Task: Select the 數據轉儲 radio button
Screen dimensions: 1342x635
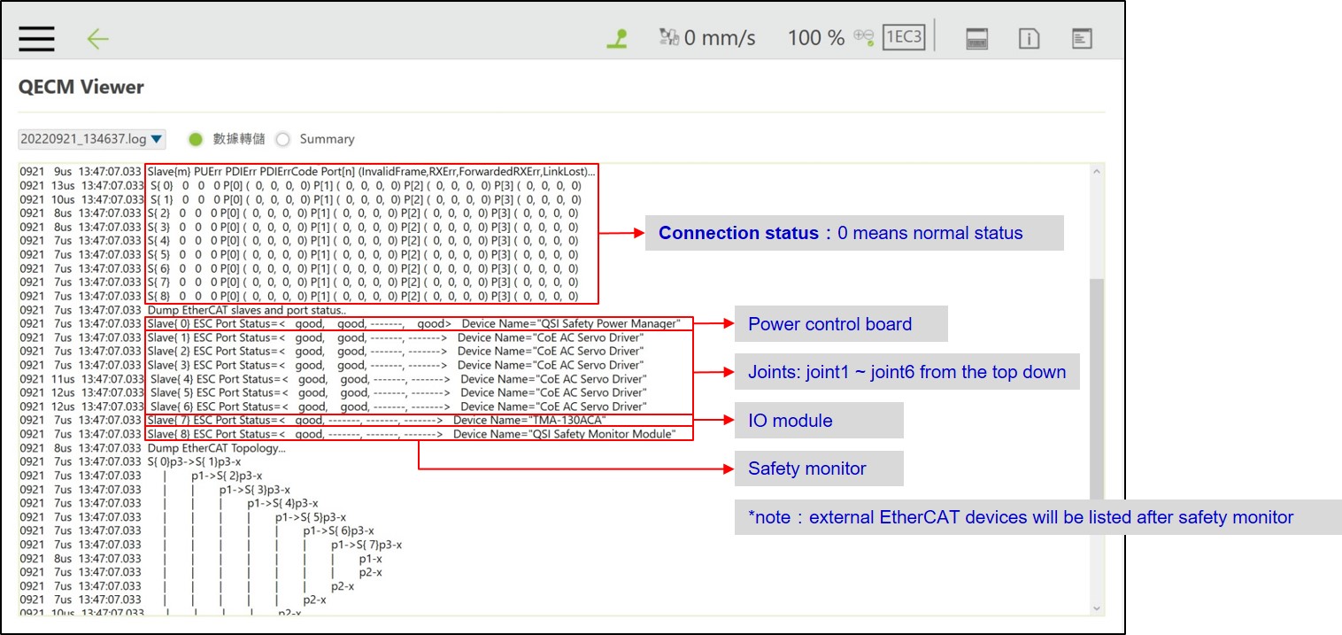Action: [x=196, y=139]
